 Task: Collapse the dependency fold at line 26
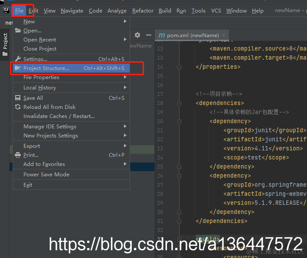[x=179, y=176]
